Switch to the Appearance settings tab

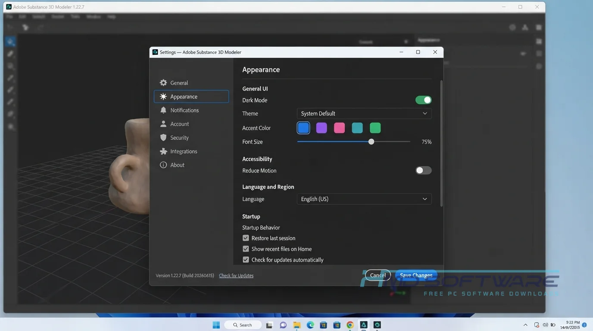point(191,97)
